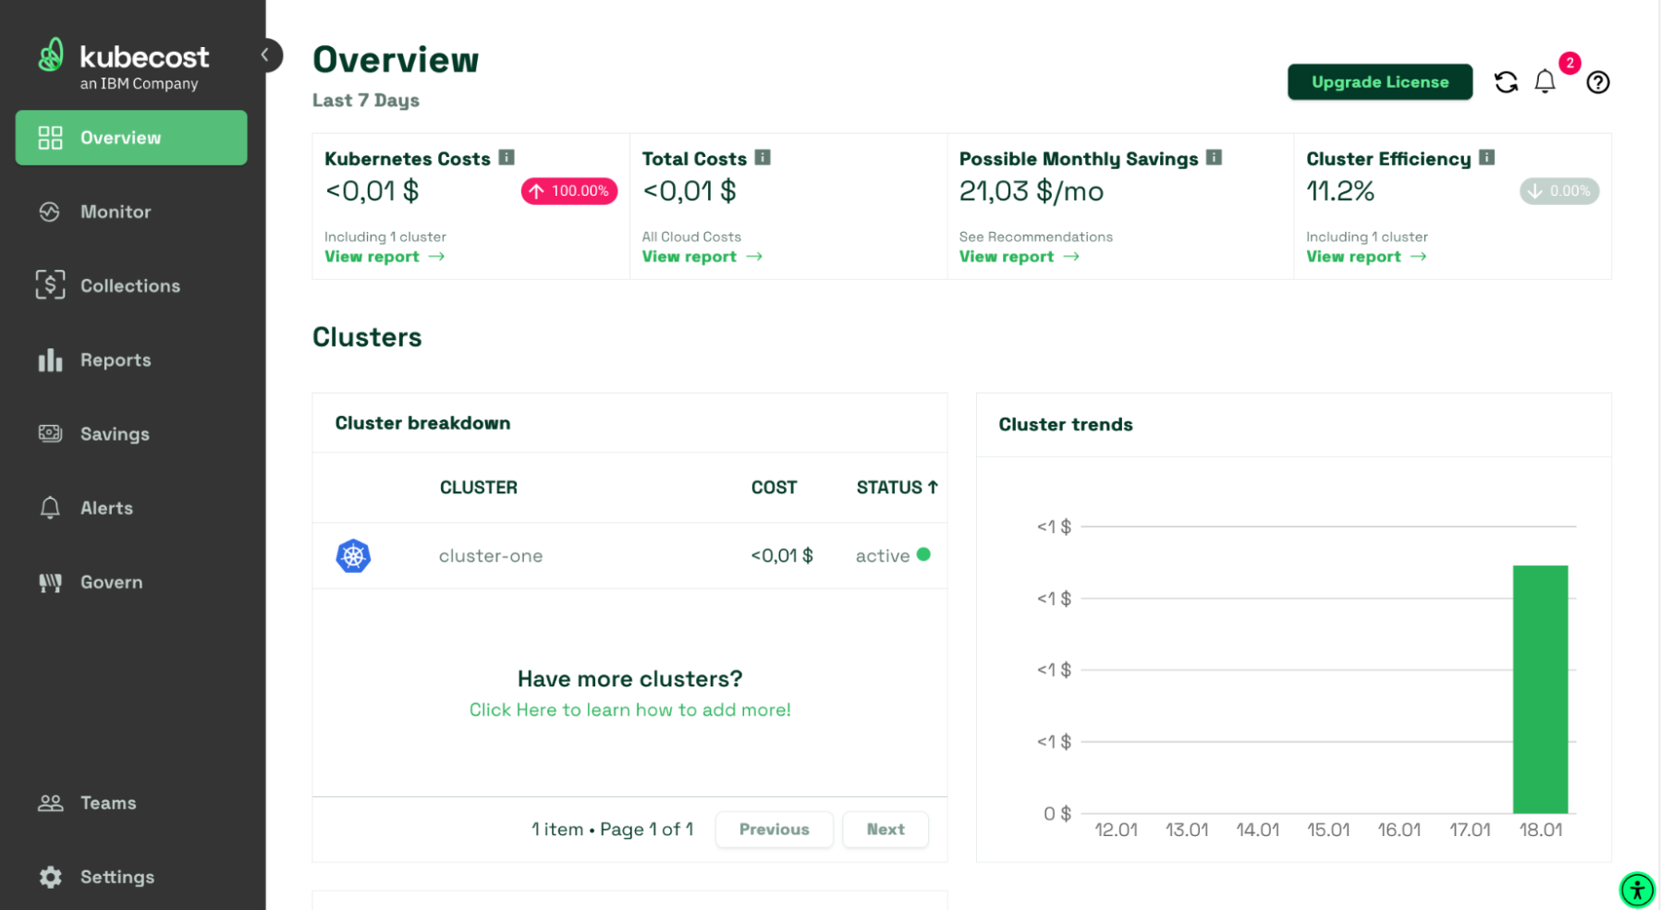Click the Settings gear icon
Screen dimensions: 1661x910
(x=50, y=877)
